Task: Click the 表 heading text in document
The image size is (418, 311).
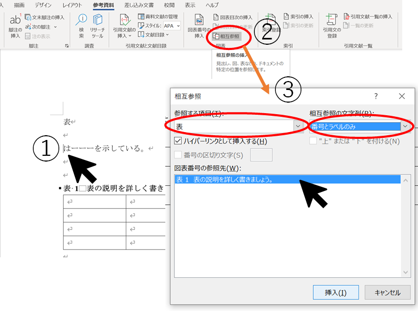Action: [67, 122]
